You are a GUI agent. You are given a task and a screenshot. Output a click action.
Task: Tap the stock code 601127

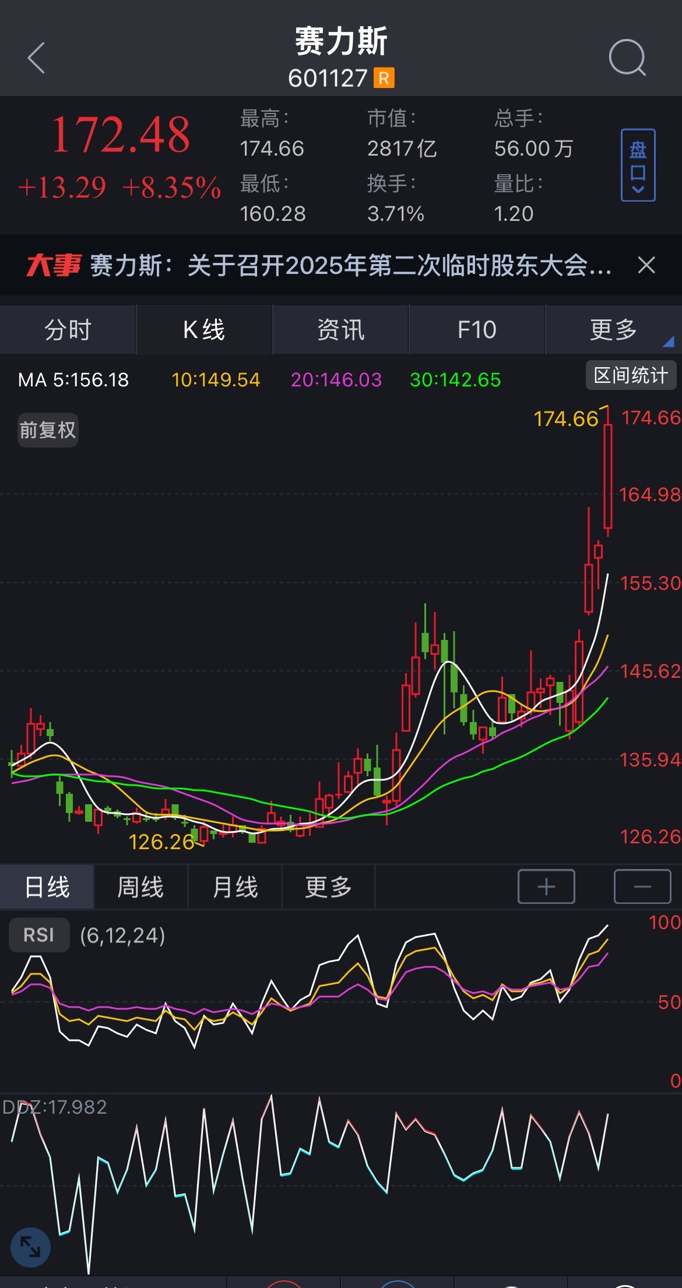coord(328,78)
